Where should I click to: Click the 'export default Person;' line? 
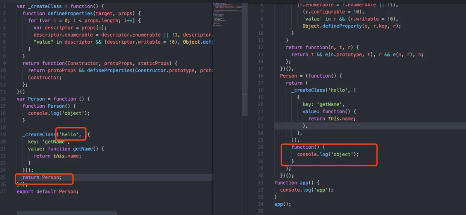(x=48, y=192)
